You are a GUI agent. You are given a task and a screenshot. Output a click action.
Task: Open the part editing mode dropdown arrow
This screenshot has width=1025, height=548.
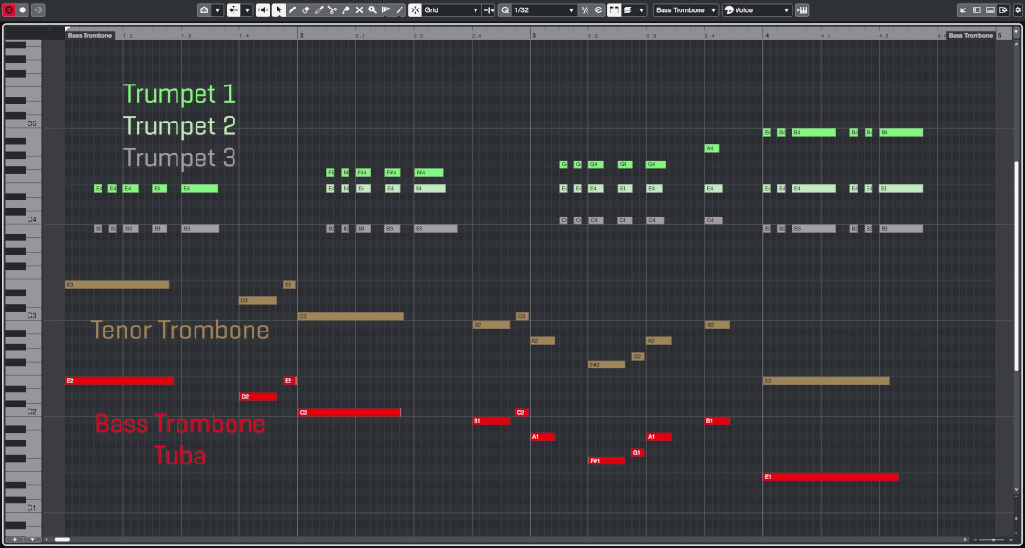click(642, 9)
